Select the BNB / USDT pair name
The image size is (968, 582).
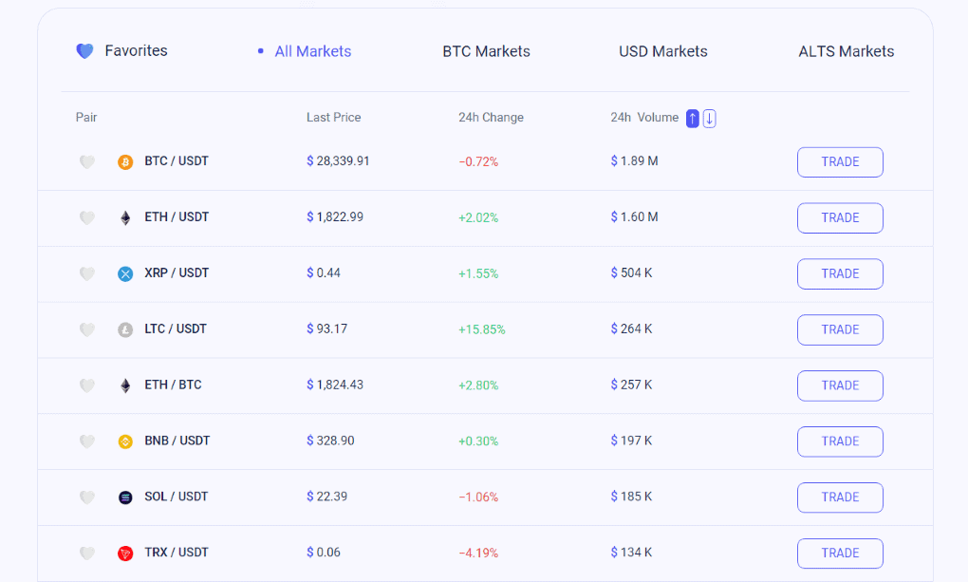(177, 441)
